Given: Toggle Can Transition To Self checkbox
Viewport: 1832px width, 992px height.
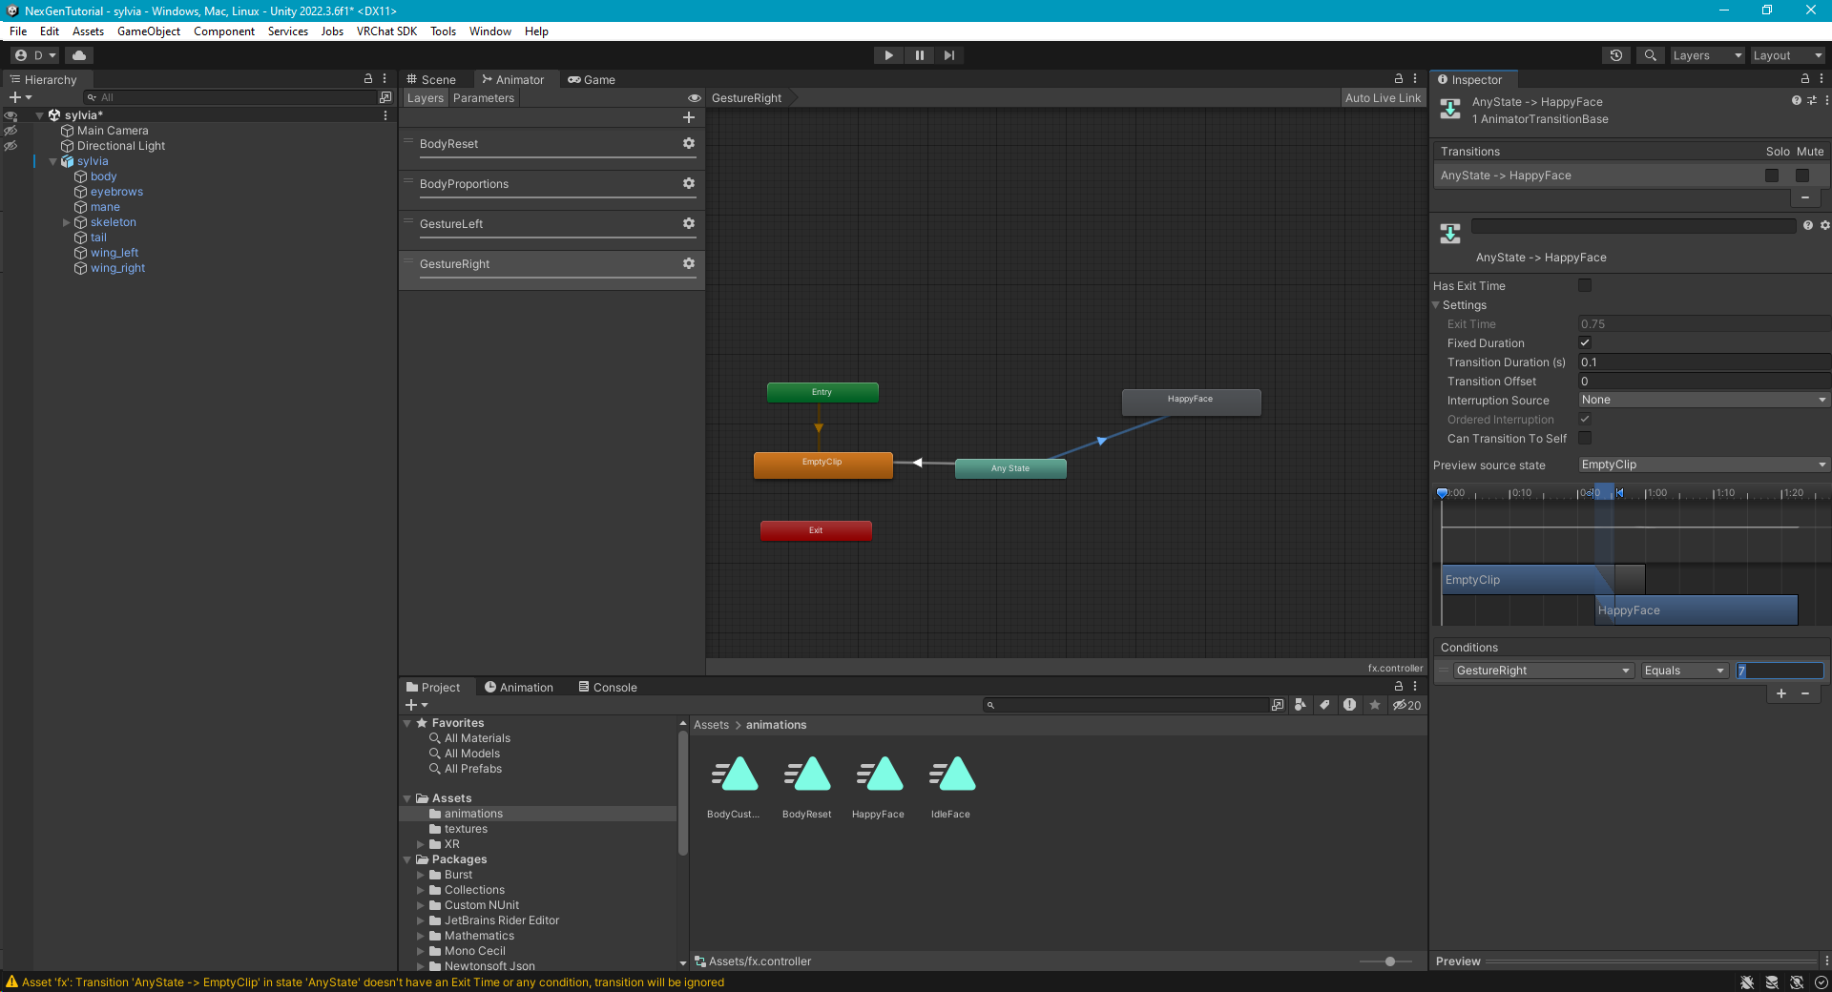Looking at the screenshot, I should pos(1585,438).
